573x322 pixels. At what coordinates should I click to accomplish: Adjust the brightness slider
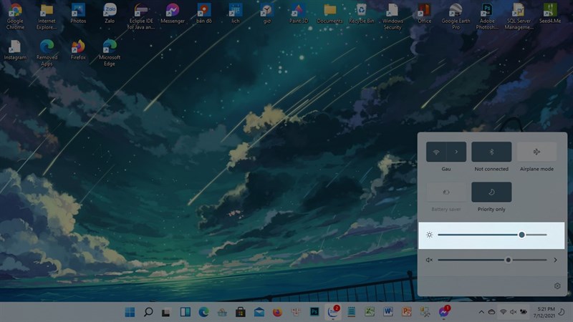click(492, 235)
